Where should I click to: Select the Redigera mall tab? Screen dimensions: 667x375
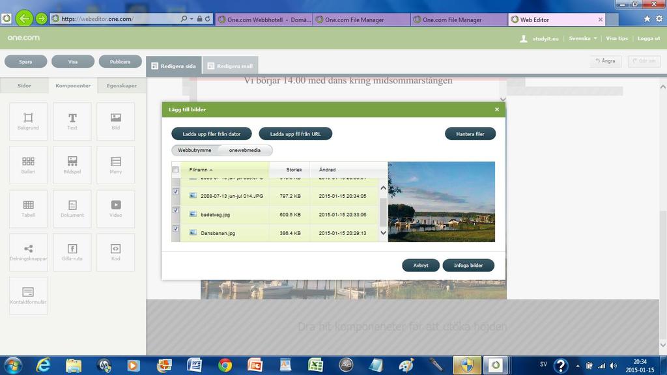[x=230, y=66]
